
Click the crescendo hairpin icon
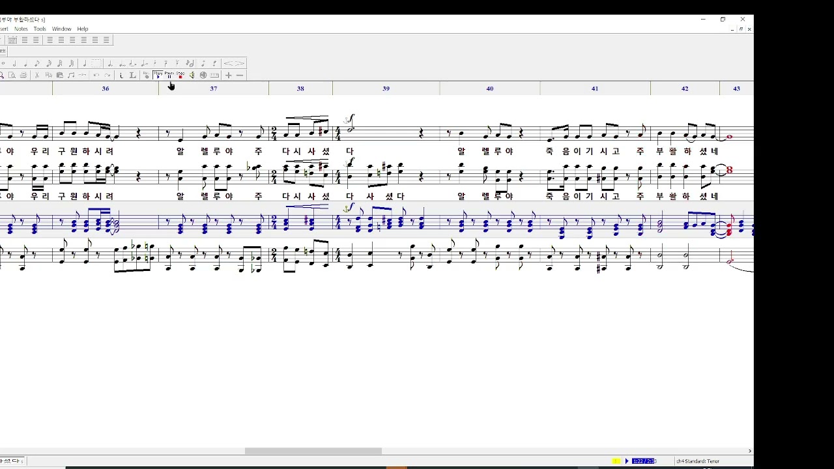click(229, 63)
